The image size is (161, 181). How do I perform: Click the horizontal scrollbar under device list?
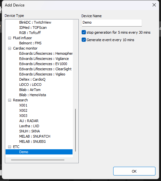point(38,160)
